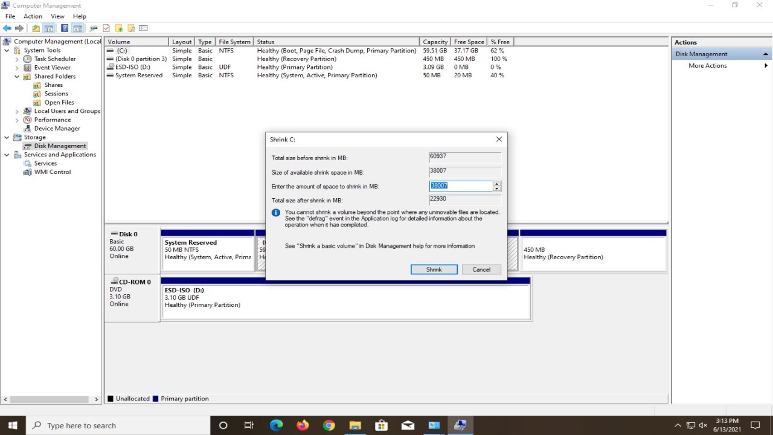
Task: Open Device Manager from the tree
Action: 57,129
